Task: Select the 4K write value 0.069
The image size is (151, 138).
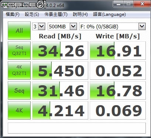Action: pos(118,110)
